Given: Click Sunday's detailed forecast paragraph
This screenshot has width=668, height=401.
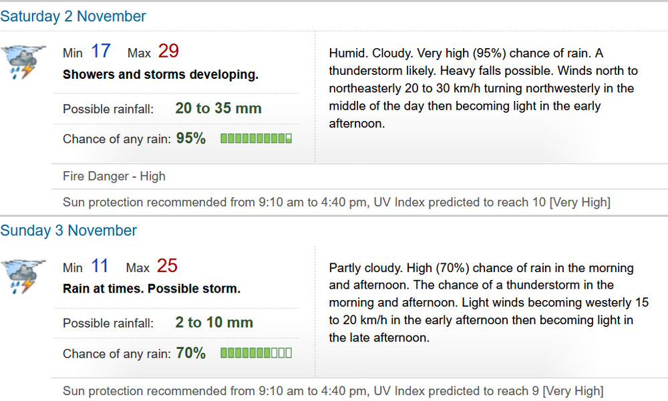Looking at the screenshot, I should [x=489, y=303].
